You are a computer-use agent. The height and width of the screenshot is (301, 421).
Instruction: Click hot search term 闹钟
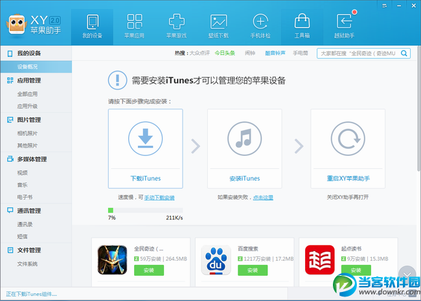tap(250, 53)
